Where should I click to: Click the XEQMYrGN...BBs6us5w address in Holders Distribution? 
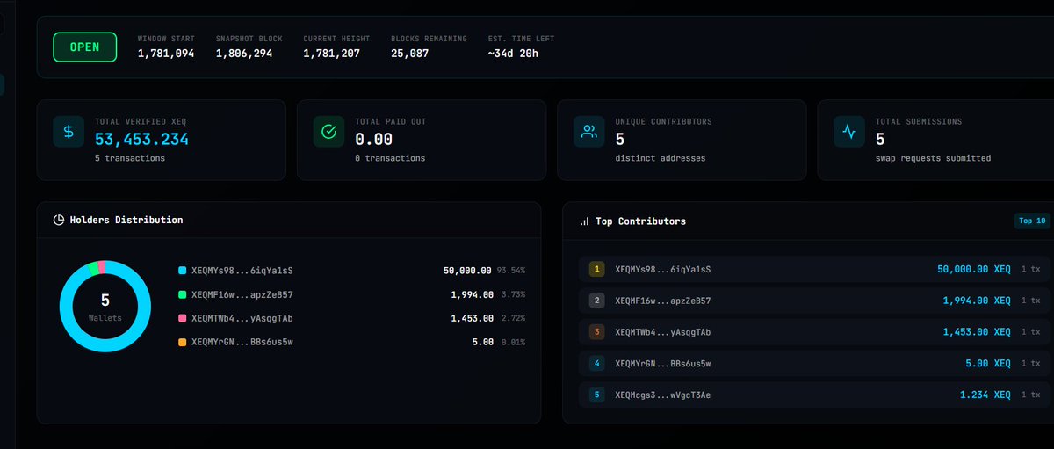click(x=242, y=342)
